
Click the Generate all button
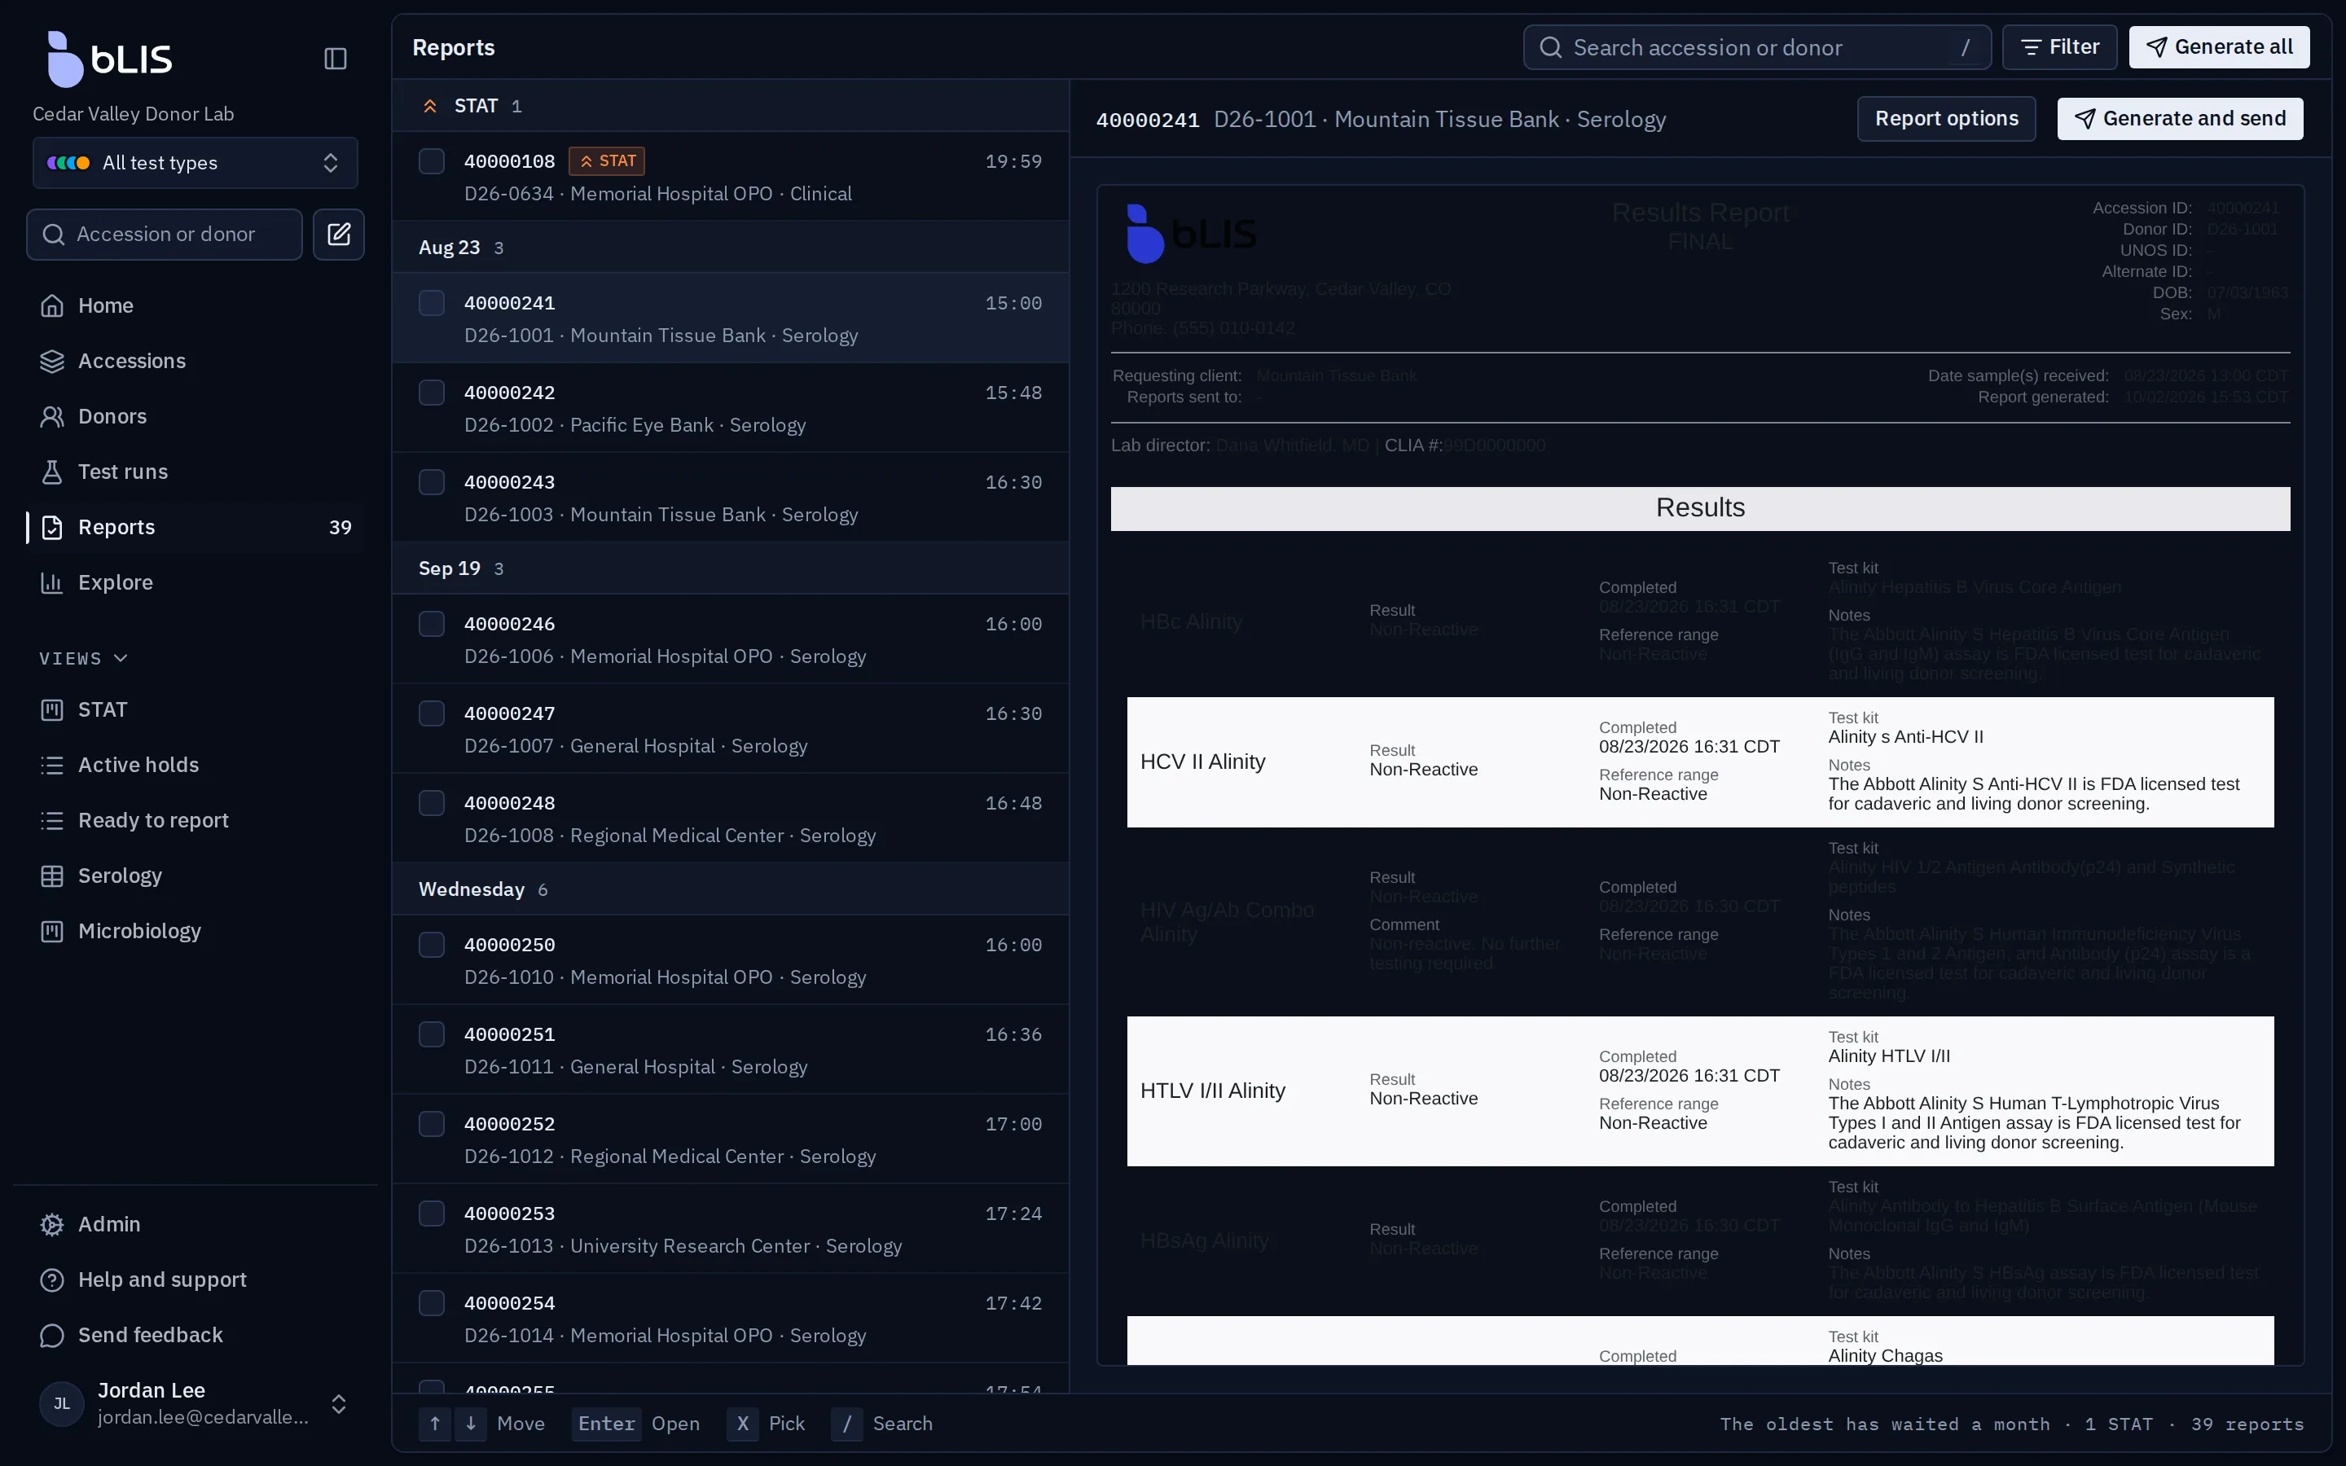pos(2219,46)
